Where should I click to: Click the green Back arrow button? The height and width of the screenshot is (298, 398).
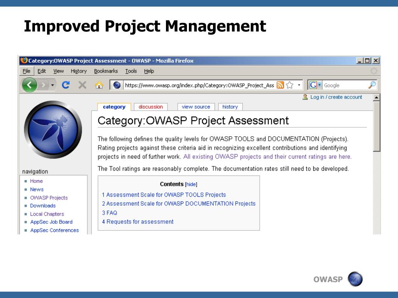pyautogui.click(x=30, y=85)
